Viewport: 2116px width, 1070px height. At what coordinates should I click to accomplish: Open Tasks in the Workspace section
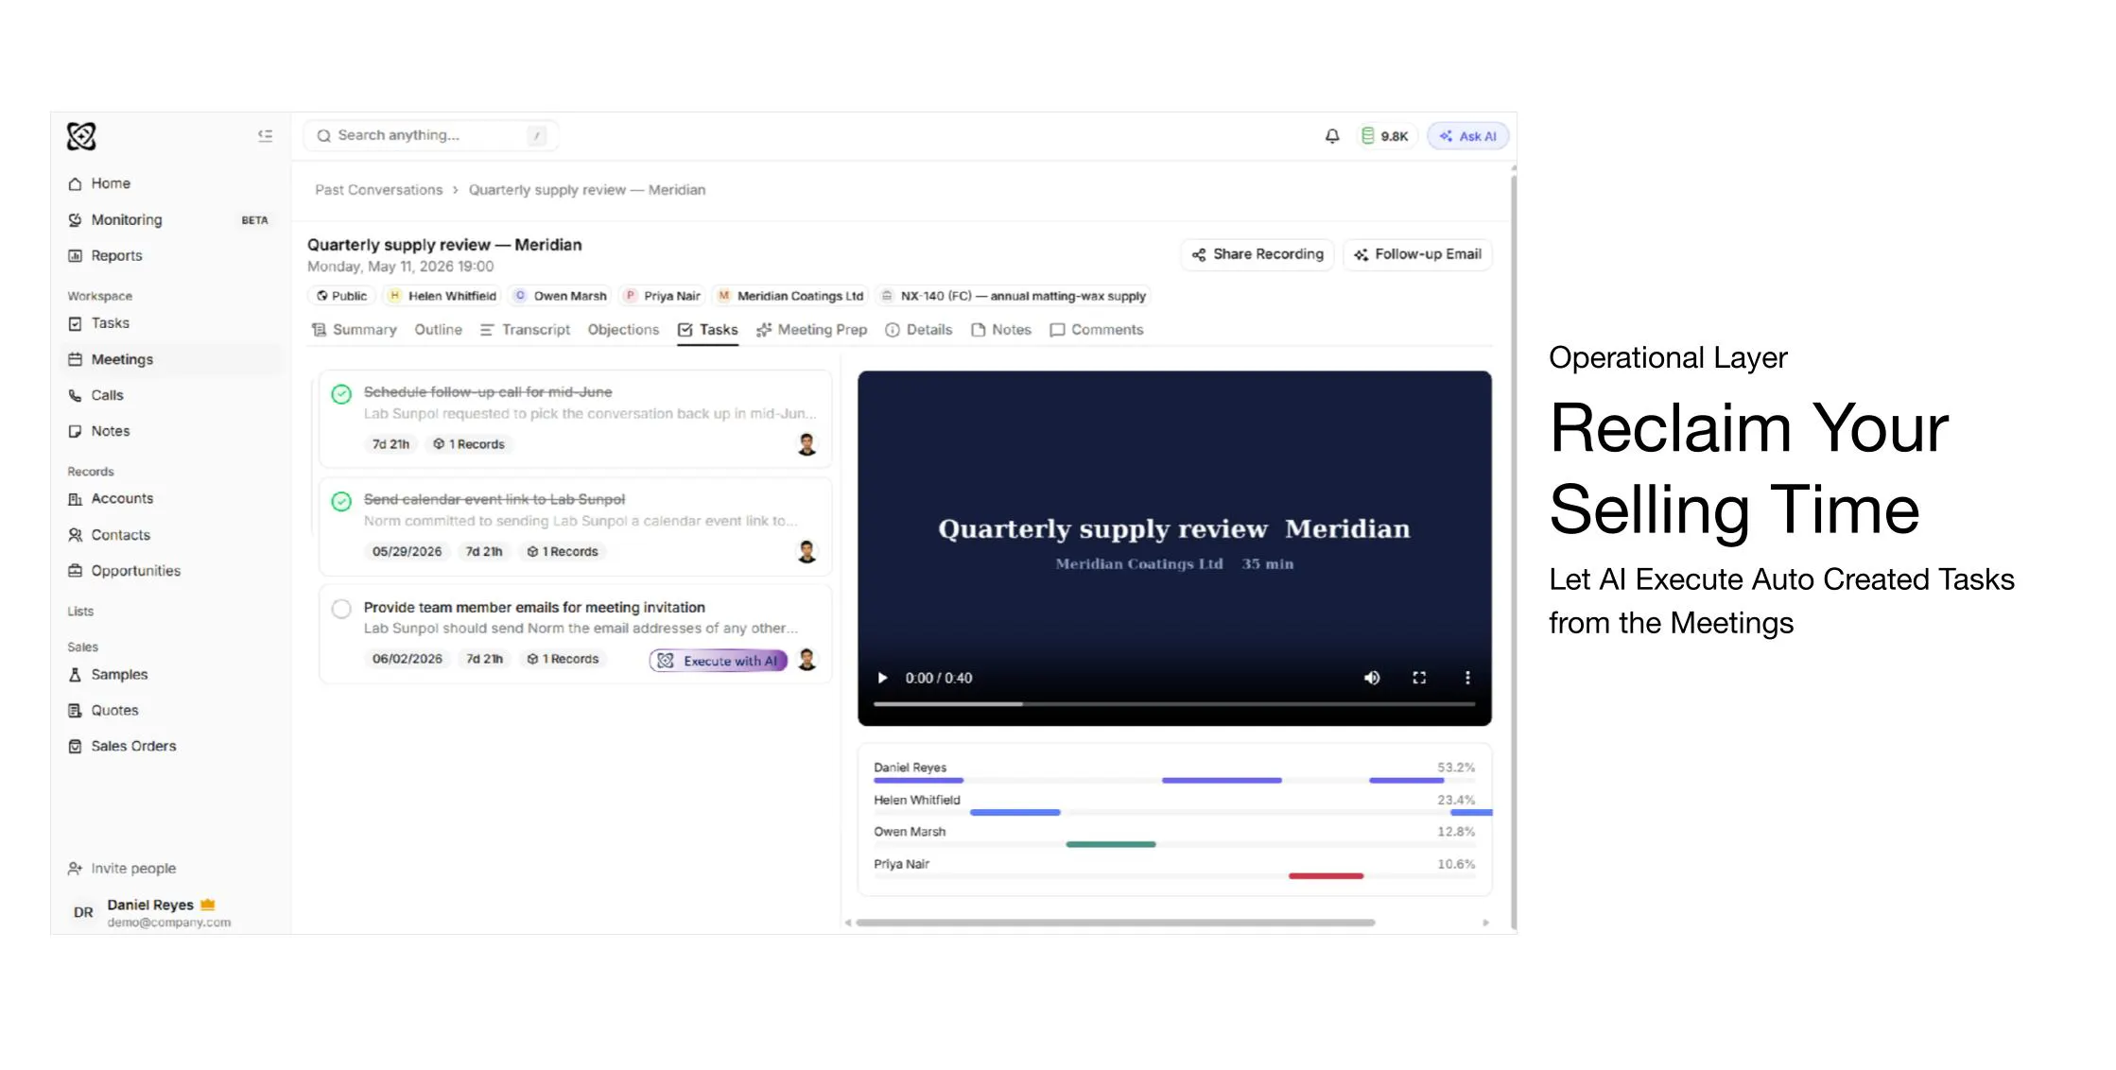(110, 323)
